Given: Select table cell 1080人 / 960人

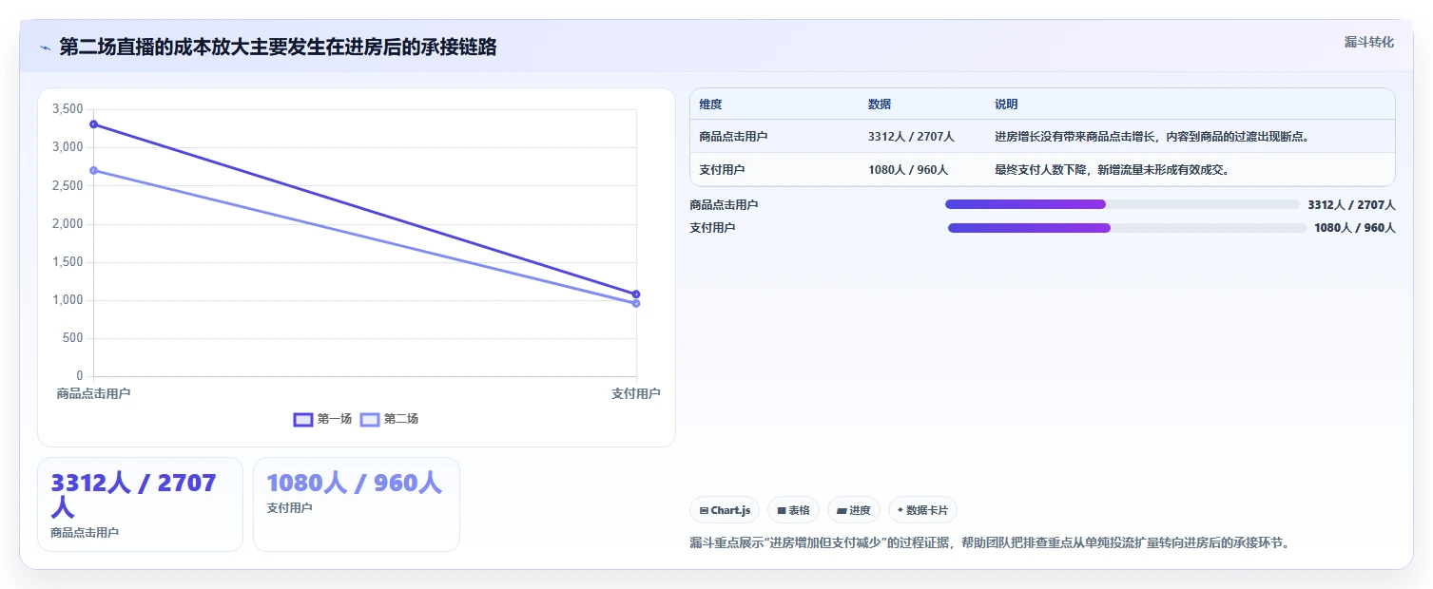Looking at the screenshot, I should [x=908, y=170].
